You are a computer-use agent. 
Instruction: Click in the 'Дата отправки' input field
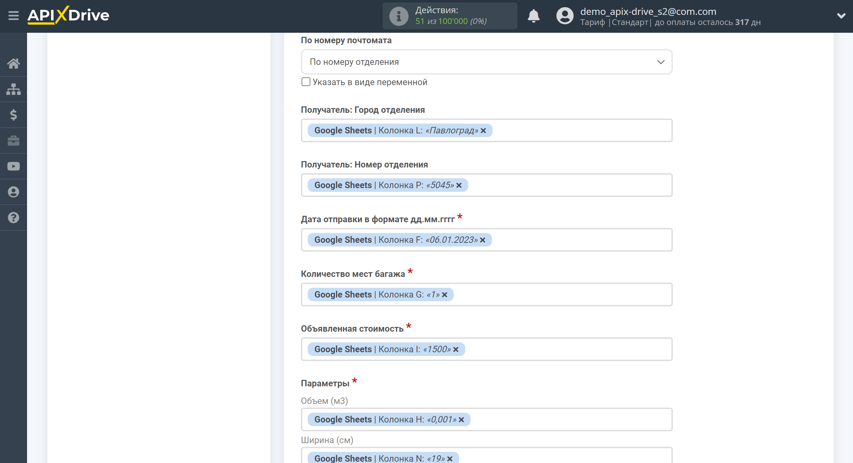(x=487, y=240)
